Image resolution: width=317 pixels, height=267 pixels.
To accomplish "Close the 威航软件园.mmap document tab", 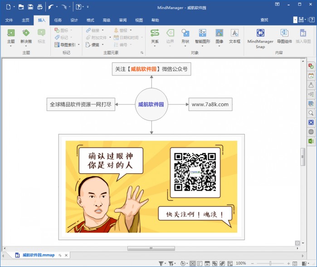I will pyautogui.click(x=66, y=256).
